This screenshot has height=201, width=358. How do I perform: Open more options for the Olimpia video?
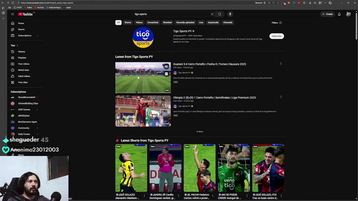281,97
